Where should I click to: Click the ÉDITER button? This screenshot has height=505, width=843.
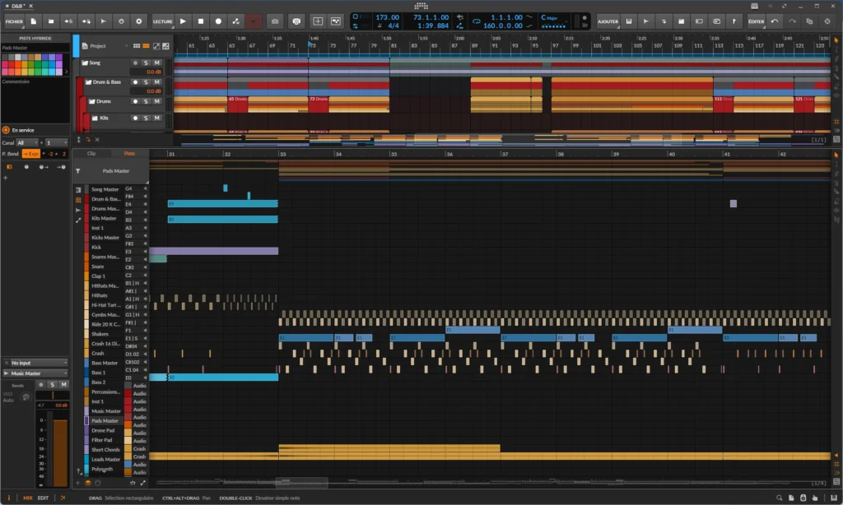click(x=755, y=21)
